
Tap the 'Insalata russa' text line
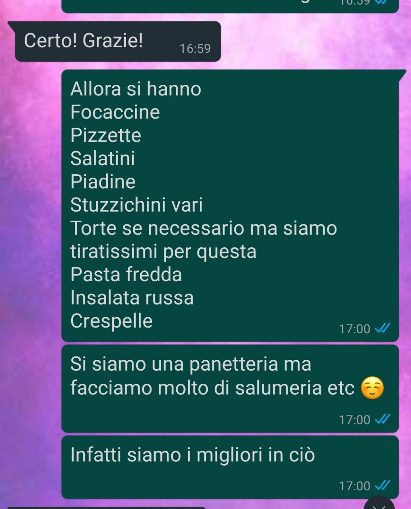[x=132, y=298]
